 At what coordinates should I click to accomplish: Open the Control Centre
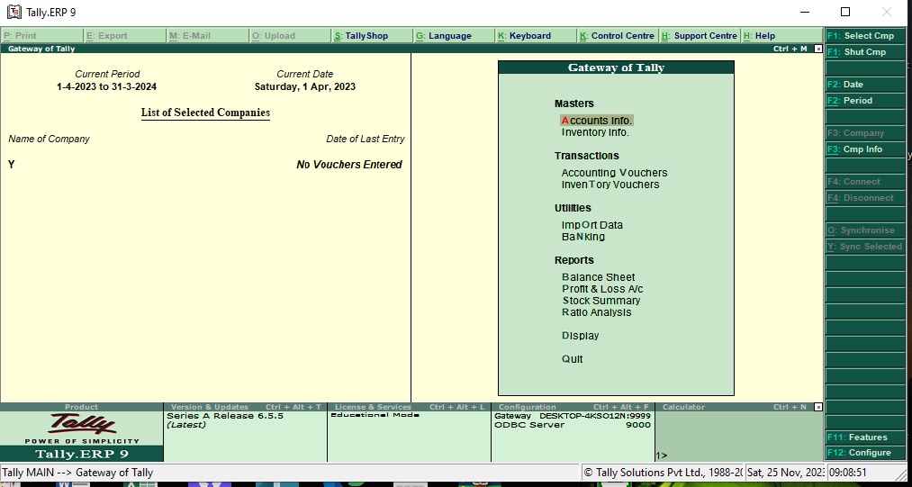pos(619,35)
